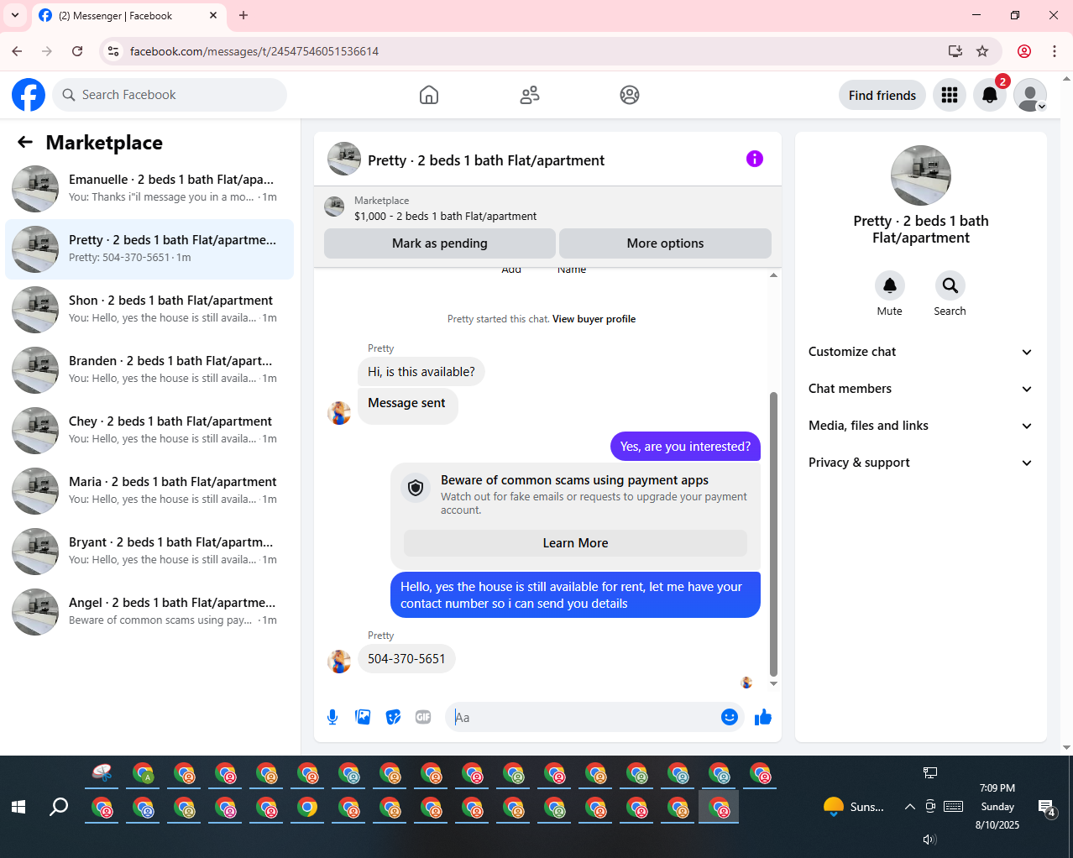Open the tab search dropdown arrow
Image resolution: width=1073 pixels, height=858 pixels.
coord(15,15)
